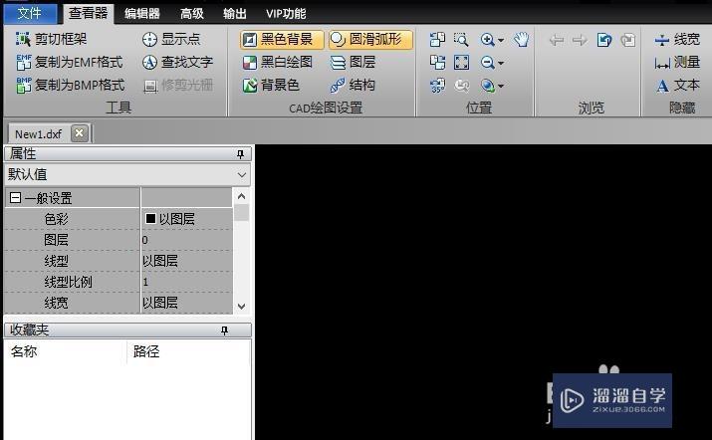The image size is (712, 440).
Task: Click the blue previous file icon in 浏览
Action: pyautogui.click(x=603, y=40)
